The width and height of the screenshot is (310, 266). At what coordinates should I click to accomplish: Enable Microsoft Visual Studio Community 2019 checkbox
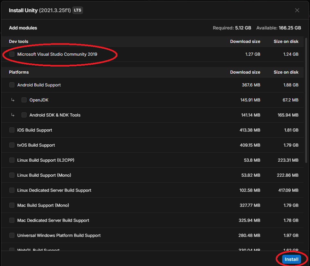click(x=12, y=54)
